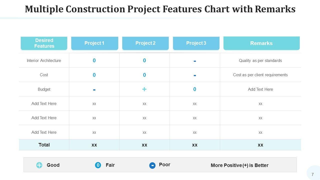The height and width of the screenshot is (180, 320).
Task: Select Project 3 zero in Budget row
Action: click(x=195, y=89)
